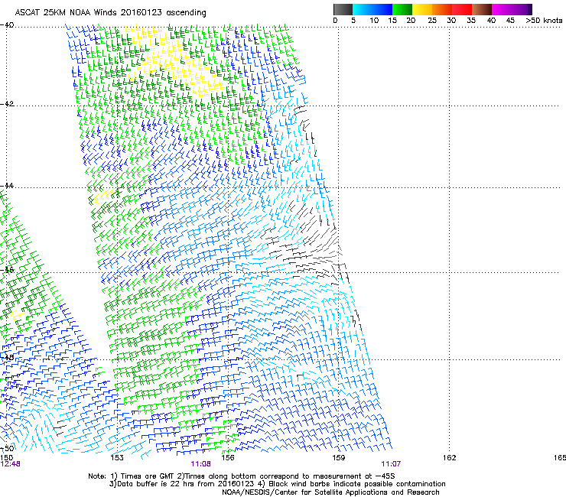Click the '>50 knots' legend label
The height and width of the screenshot is (497, 566).
(x=544, y=21)
